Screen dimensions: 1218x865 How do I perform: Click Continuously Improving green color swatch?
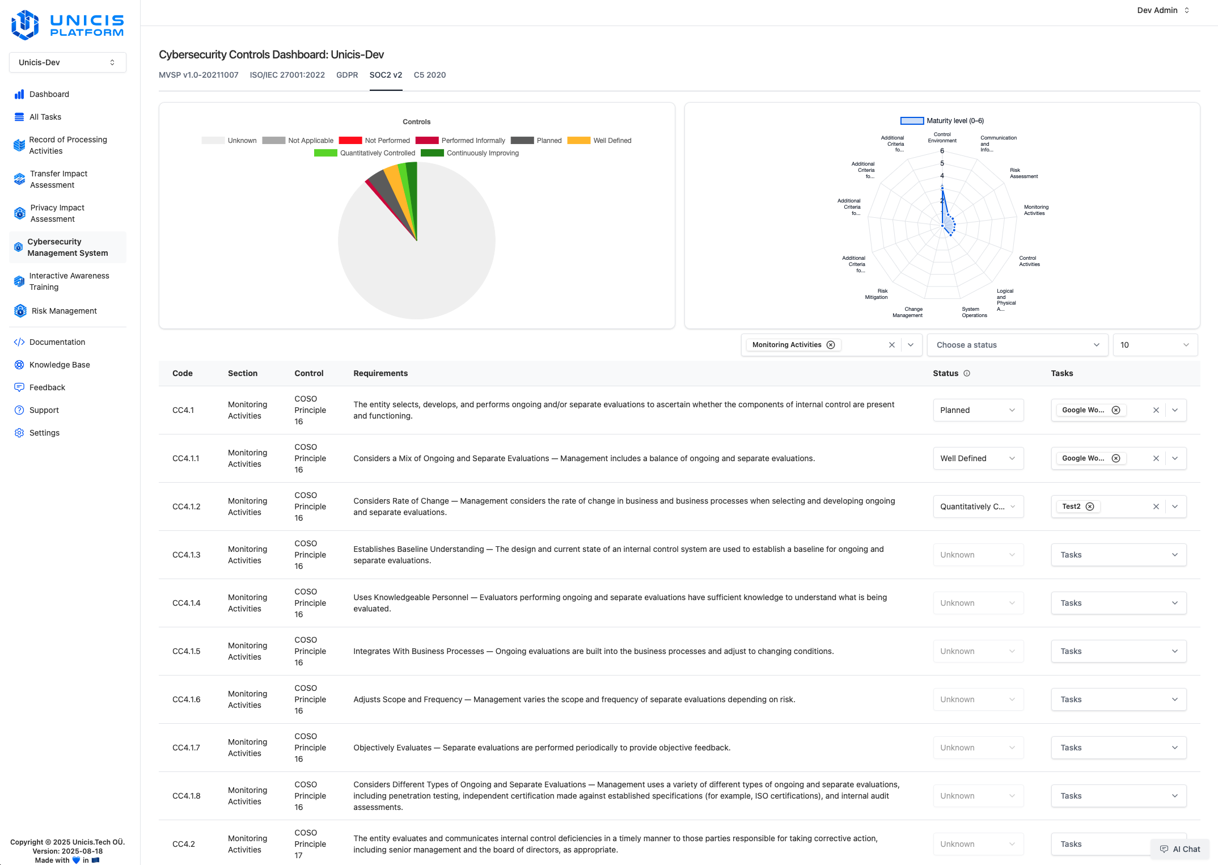click(432, 153)
